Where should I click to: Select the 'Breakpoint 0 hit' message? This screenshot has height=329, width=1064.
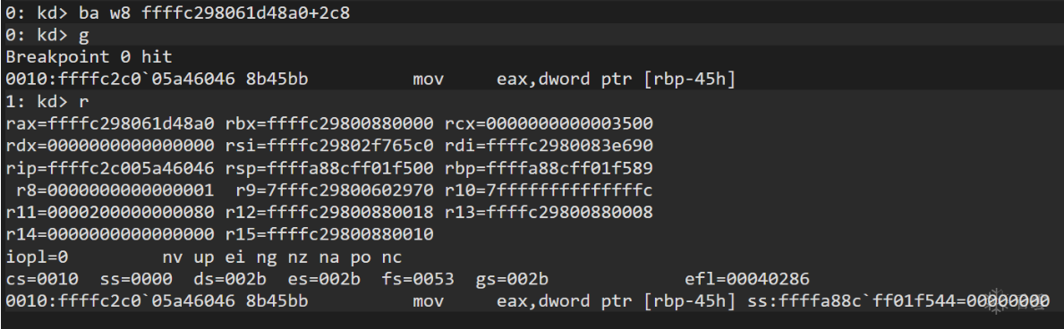pos(89,57)
